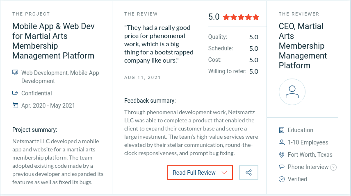
Task: Click the Confidential budget tag icon
Action: (x=15, y=93)
